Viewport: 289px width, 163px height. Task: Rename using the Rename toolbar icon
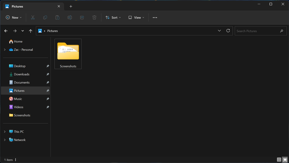coord(70,17)
